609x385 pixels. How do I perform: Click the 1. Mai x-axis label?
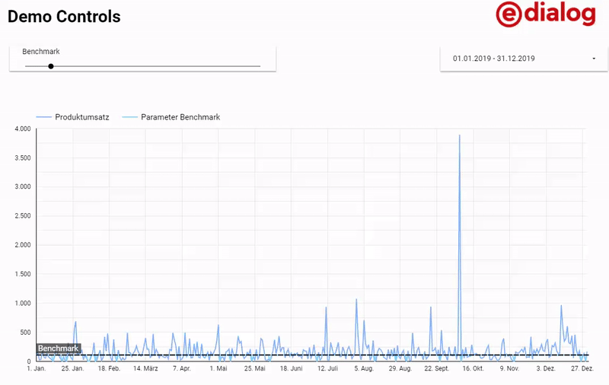point(218,368)
